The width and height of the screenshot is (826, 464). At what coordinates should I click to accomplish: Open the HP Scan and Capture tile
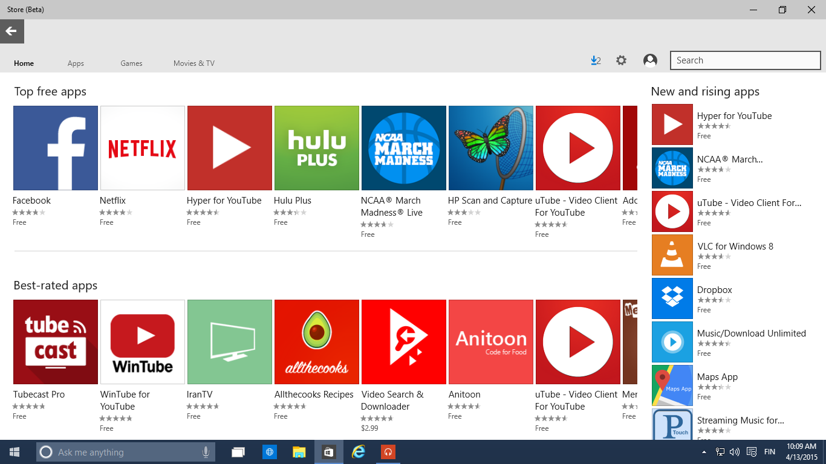pyautogui.click(x=491, y=148)
